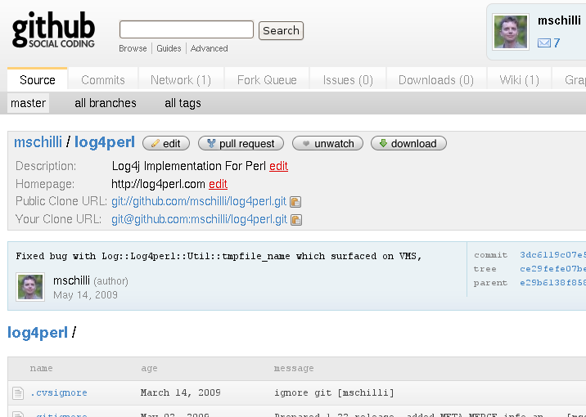Viewport: 586px width, 417px height.
Task: Click the fork icon on the pull request button
Action: coord(211,143)
